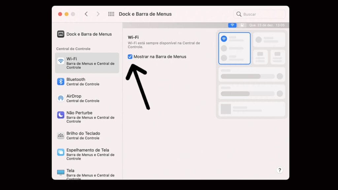Select the Espelhamento de Tela row
This screenshot has height=190, width=338.
[87, 154]
